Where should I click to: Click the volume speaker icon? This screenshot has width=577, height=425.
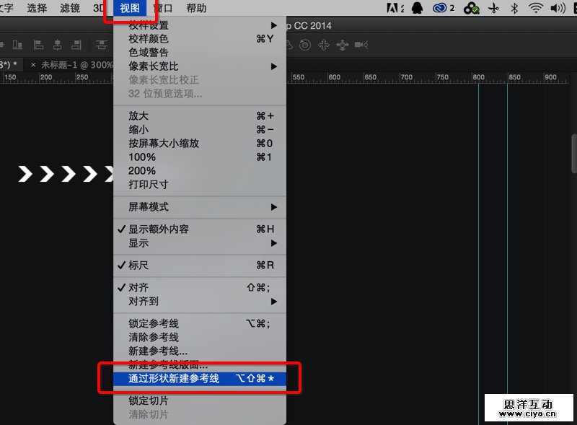(x=558, y=9)
